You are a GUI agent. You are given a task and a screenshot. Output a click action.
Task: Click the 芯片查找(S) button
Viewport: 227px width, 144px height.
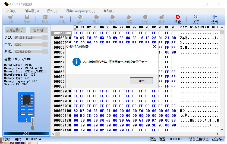[x=15, y=30]
